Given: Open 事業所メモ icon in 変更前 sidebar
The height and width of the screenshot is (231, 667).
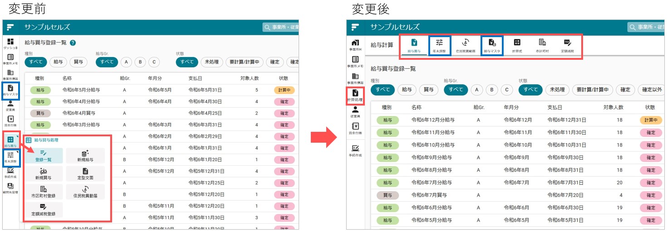Looking at the screenshot, I should click(10, 59).
